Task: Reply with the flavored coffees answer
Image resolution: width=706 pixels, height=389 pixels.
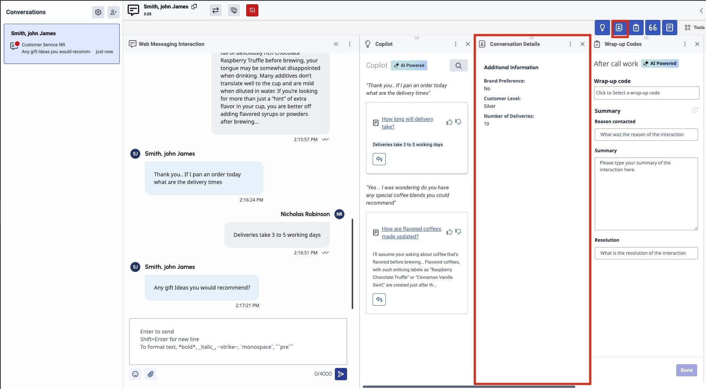Action: [379, 299]
